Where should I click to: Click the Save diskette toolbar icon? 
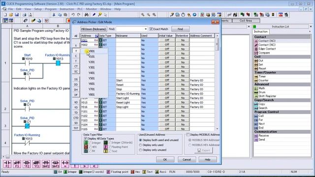tap(17, 15)
